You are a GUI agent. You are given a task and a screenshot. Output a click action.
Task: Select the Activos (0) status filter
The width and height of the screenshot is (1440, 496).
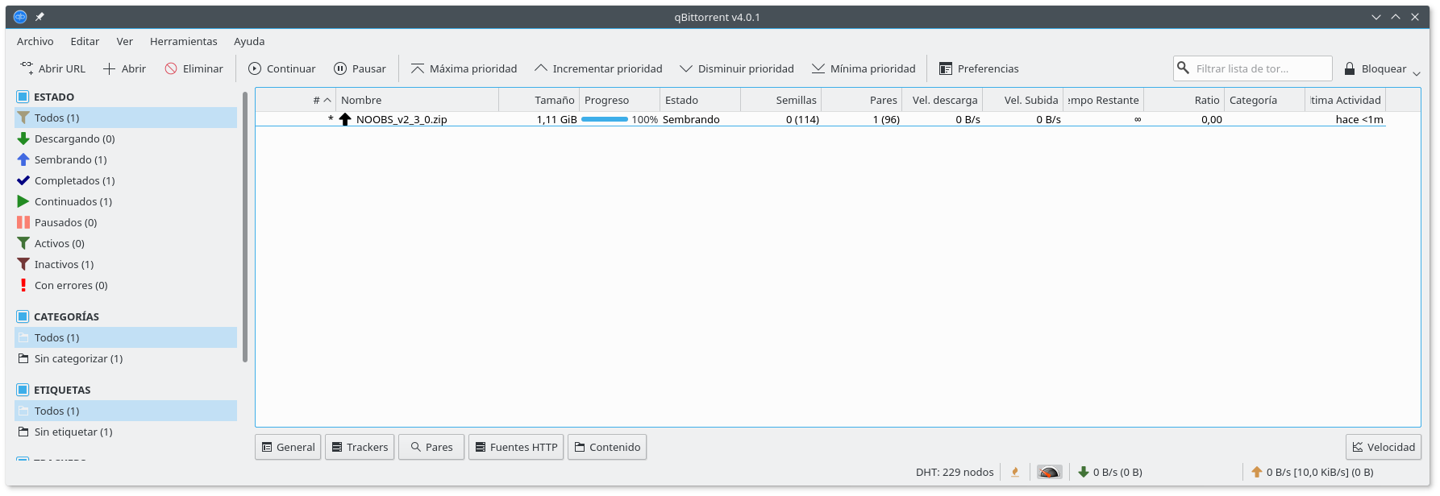coord(126,243)
